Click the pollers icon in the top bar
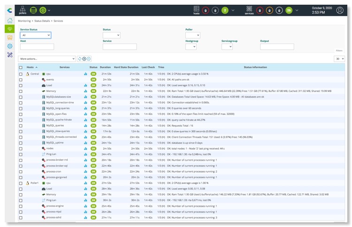Screen dimensions: 352x227 [23, 9]
